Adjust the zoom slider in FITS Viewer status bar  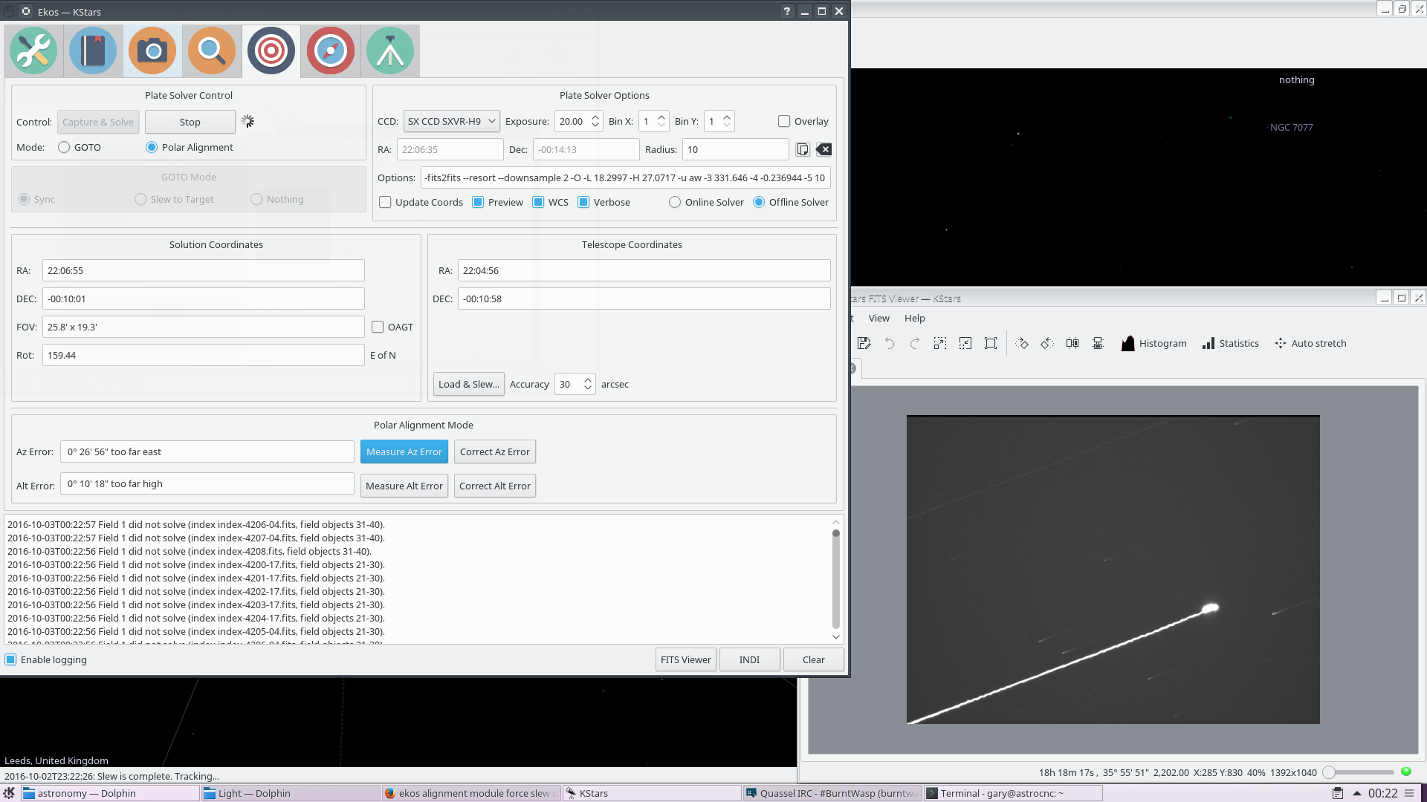coord(1358,772)
